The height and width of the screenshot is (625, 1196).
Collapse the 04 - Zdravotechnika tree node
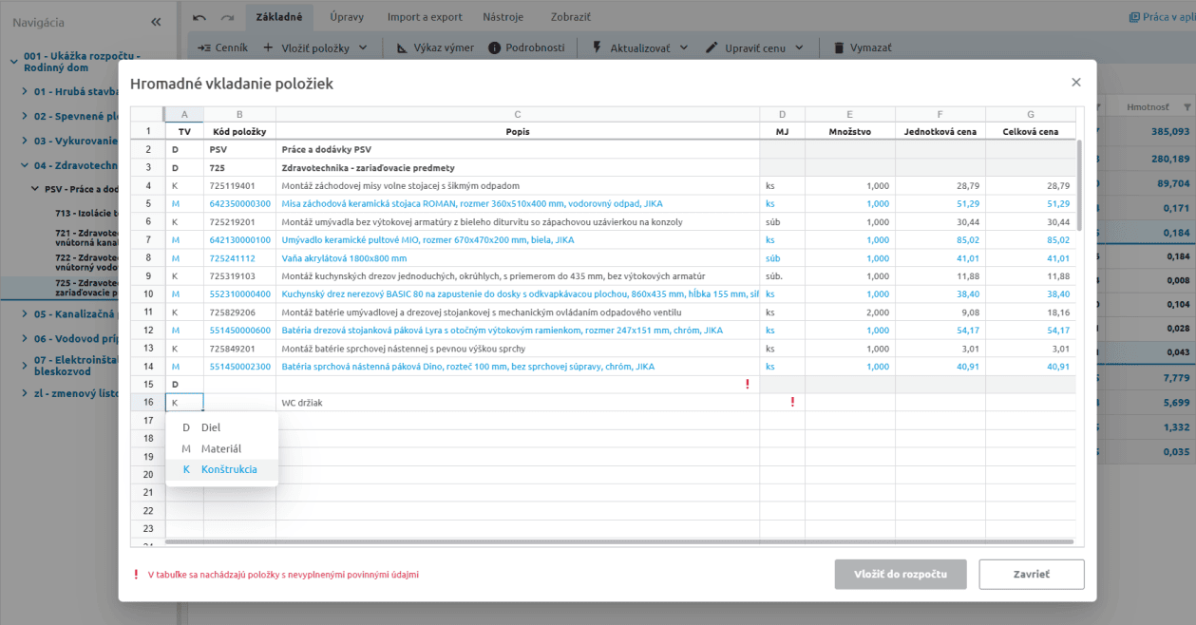[25, 165]
